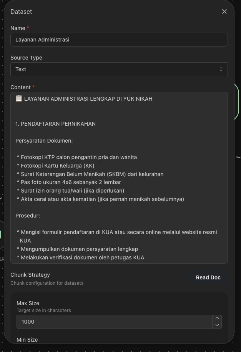Click the chevron icon on the Source Type selector
Screen dimensions: 241x352
pyautogui.click(x=221, y=69)
